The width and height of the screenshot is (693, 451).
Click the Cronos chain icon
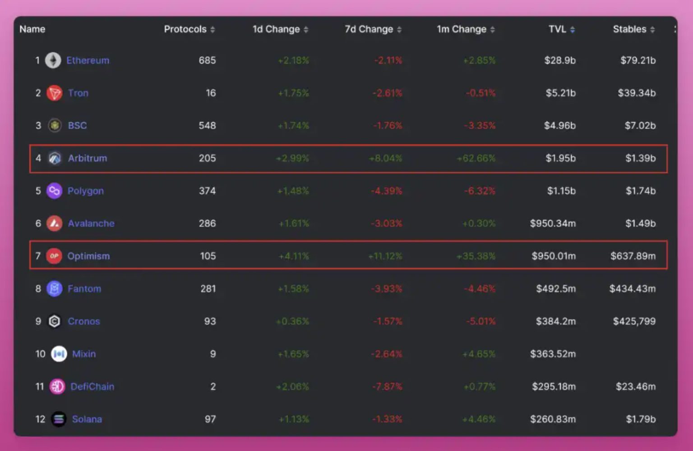coord(54,321)
